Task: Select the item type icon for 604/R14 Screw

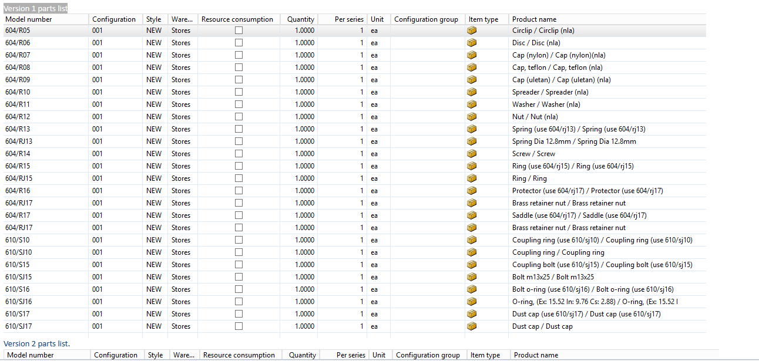Action: pos(472,153)
